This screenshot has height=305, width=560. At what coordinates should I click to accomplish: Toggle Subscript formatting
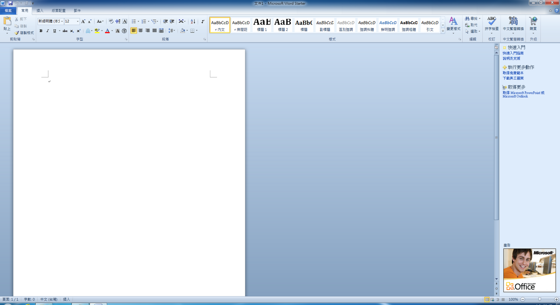(72, 31)
